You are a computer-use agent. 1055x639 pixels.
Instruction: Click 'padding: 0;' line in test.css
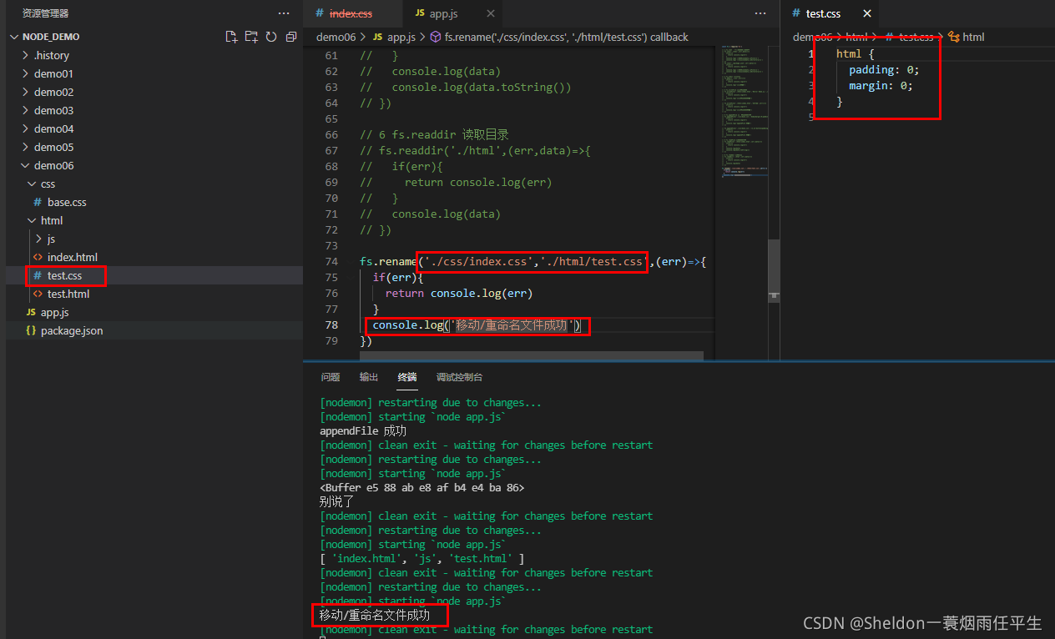click(884, 70)
